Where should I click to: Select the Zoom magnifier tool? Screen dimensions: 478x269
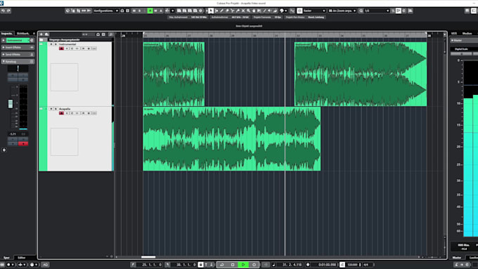[248, 11]
